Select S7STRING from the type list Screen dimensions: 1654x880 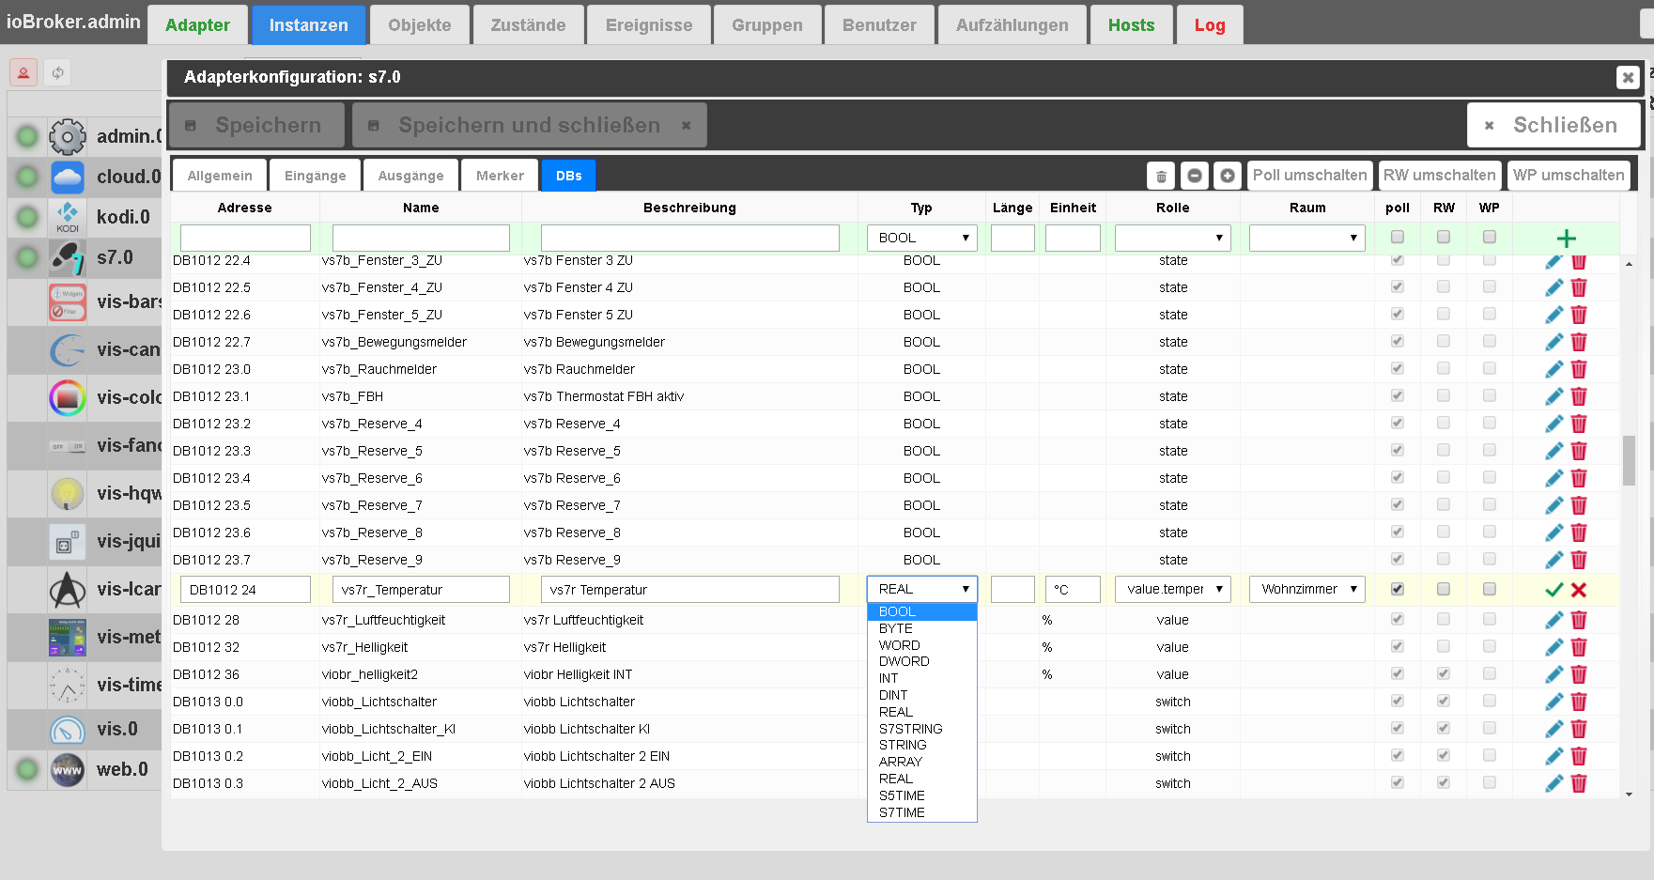click(x=922, y=729)
